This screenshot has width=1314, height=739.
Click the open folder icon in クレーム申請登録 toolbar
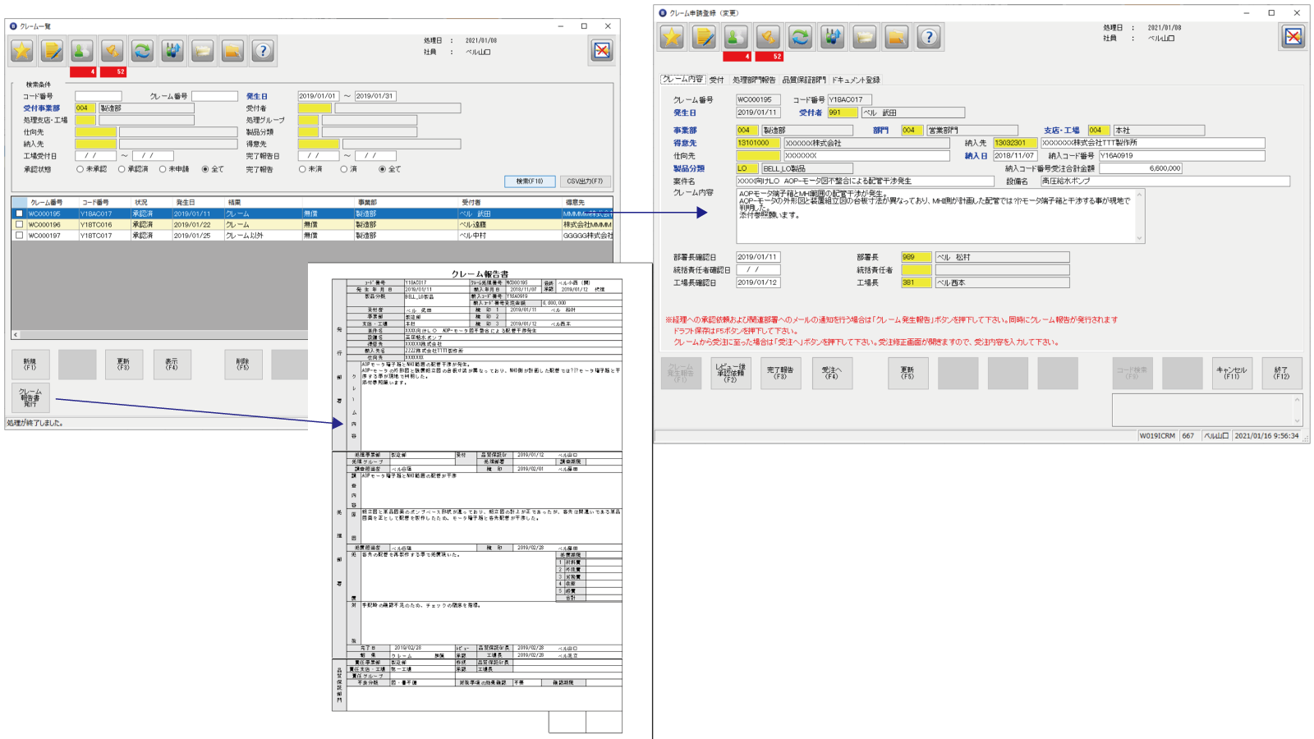point(865,37)
